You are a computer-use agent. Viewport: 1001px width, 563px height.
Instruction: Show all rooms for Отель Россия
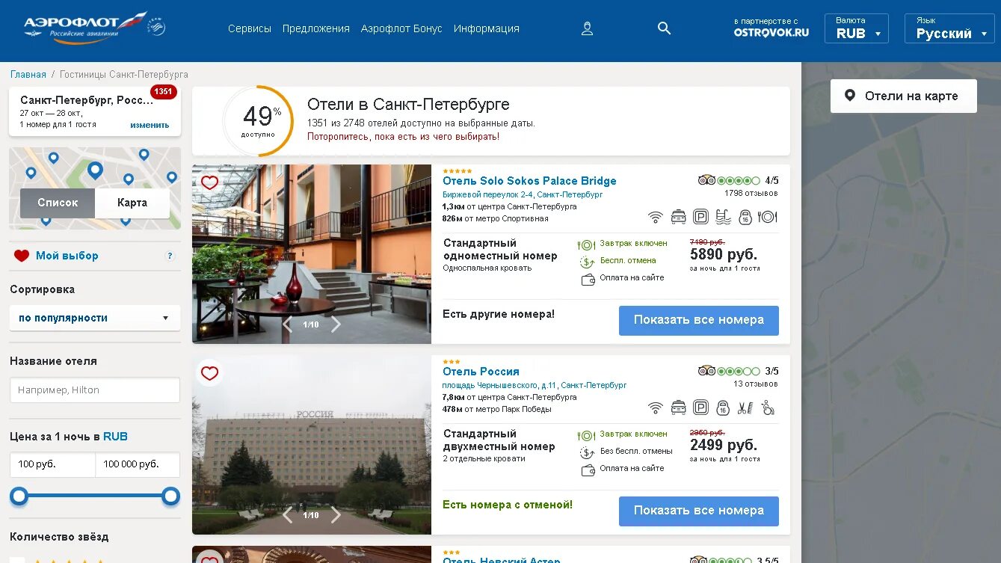[x=699, y=511]
